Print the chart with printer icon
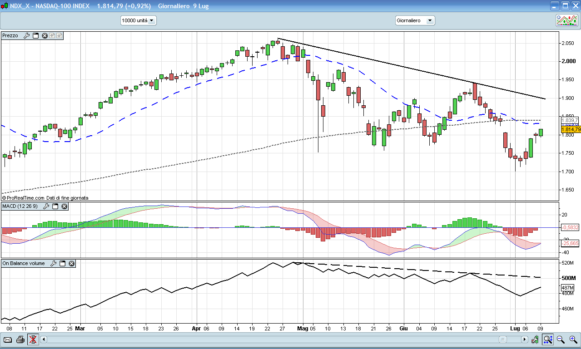This screenshot has height=349, width=581. point(20,339)
